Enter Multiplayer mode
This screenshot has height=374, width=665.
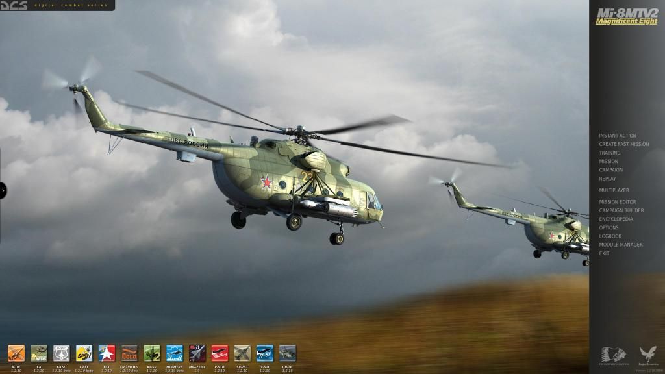[614, 190]
